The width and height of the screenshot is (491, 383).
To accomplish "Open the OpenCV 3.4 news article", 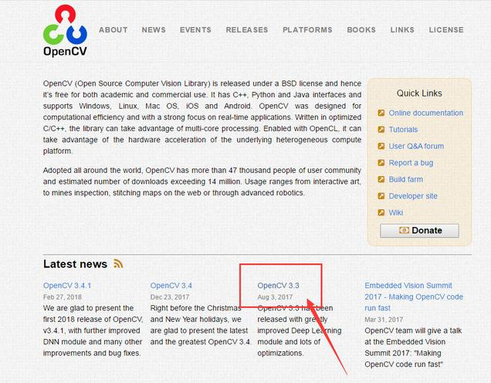I will pyautogui.click(x=171, y=286).
